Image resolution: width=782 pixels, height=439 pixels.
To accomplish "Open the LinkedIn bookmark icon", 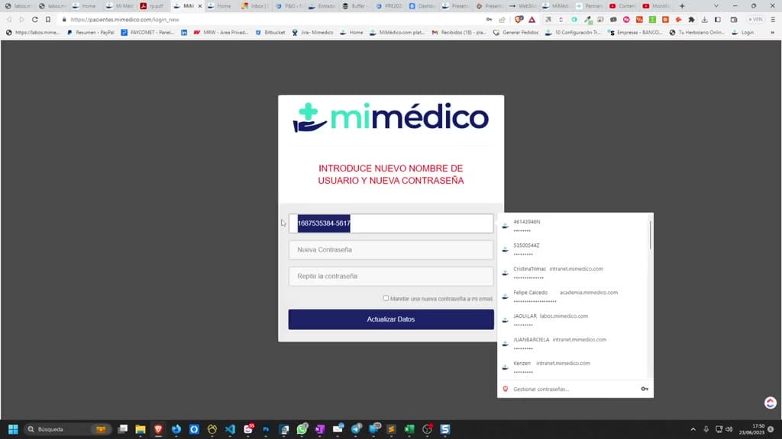I will (184, 32).
